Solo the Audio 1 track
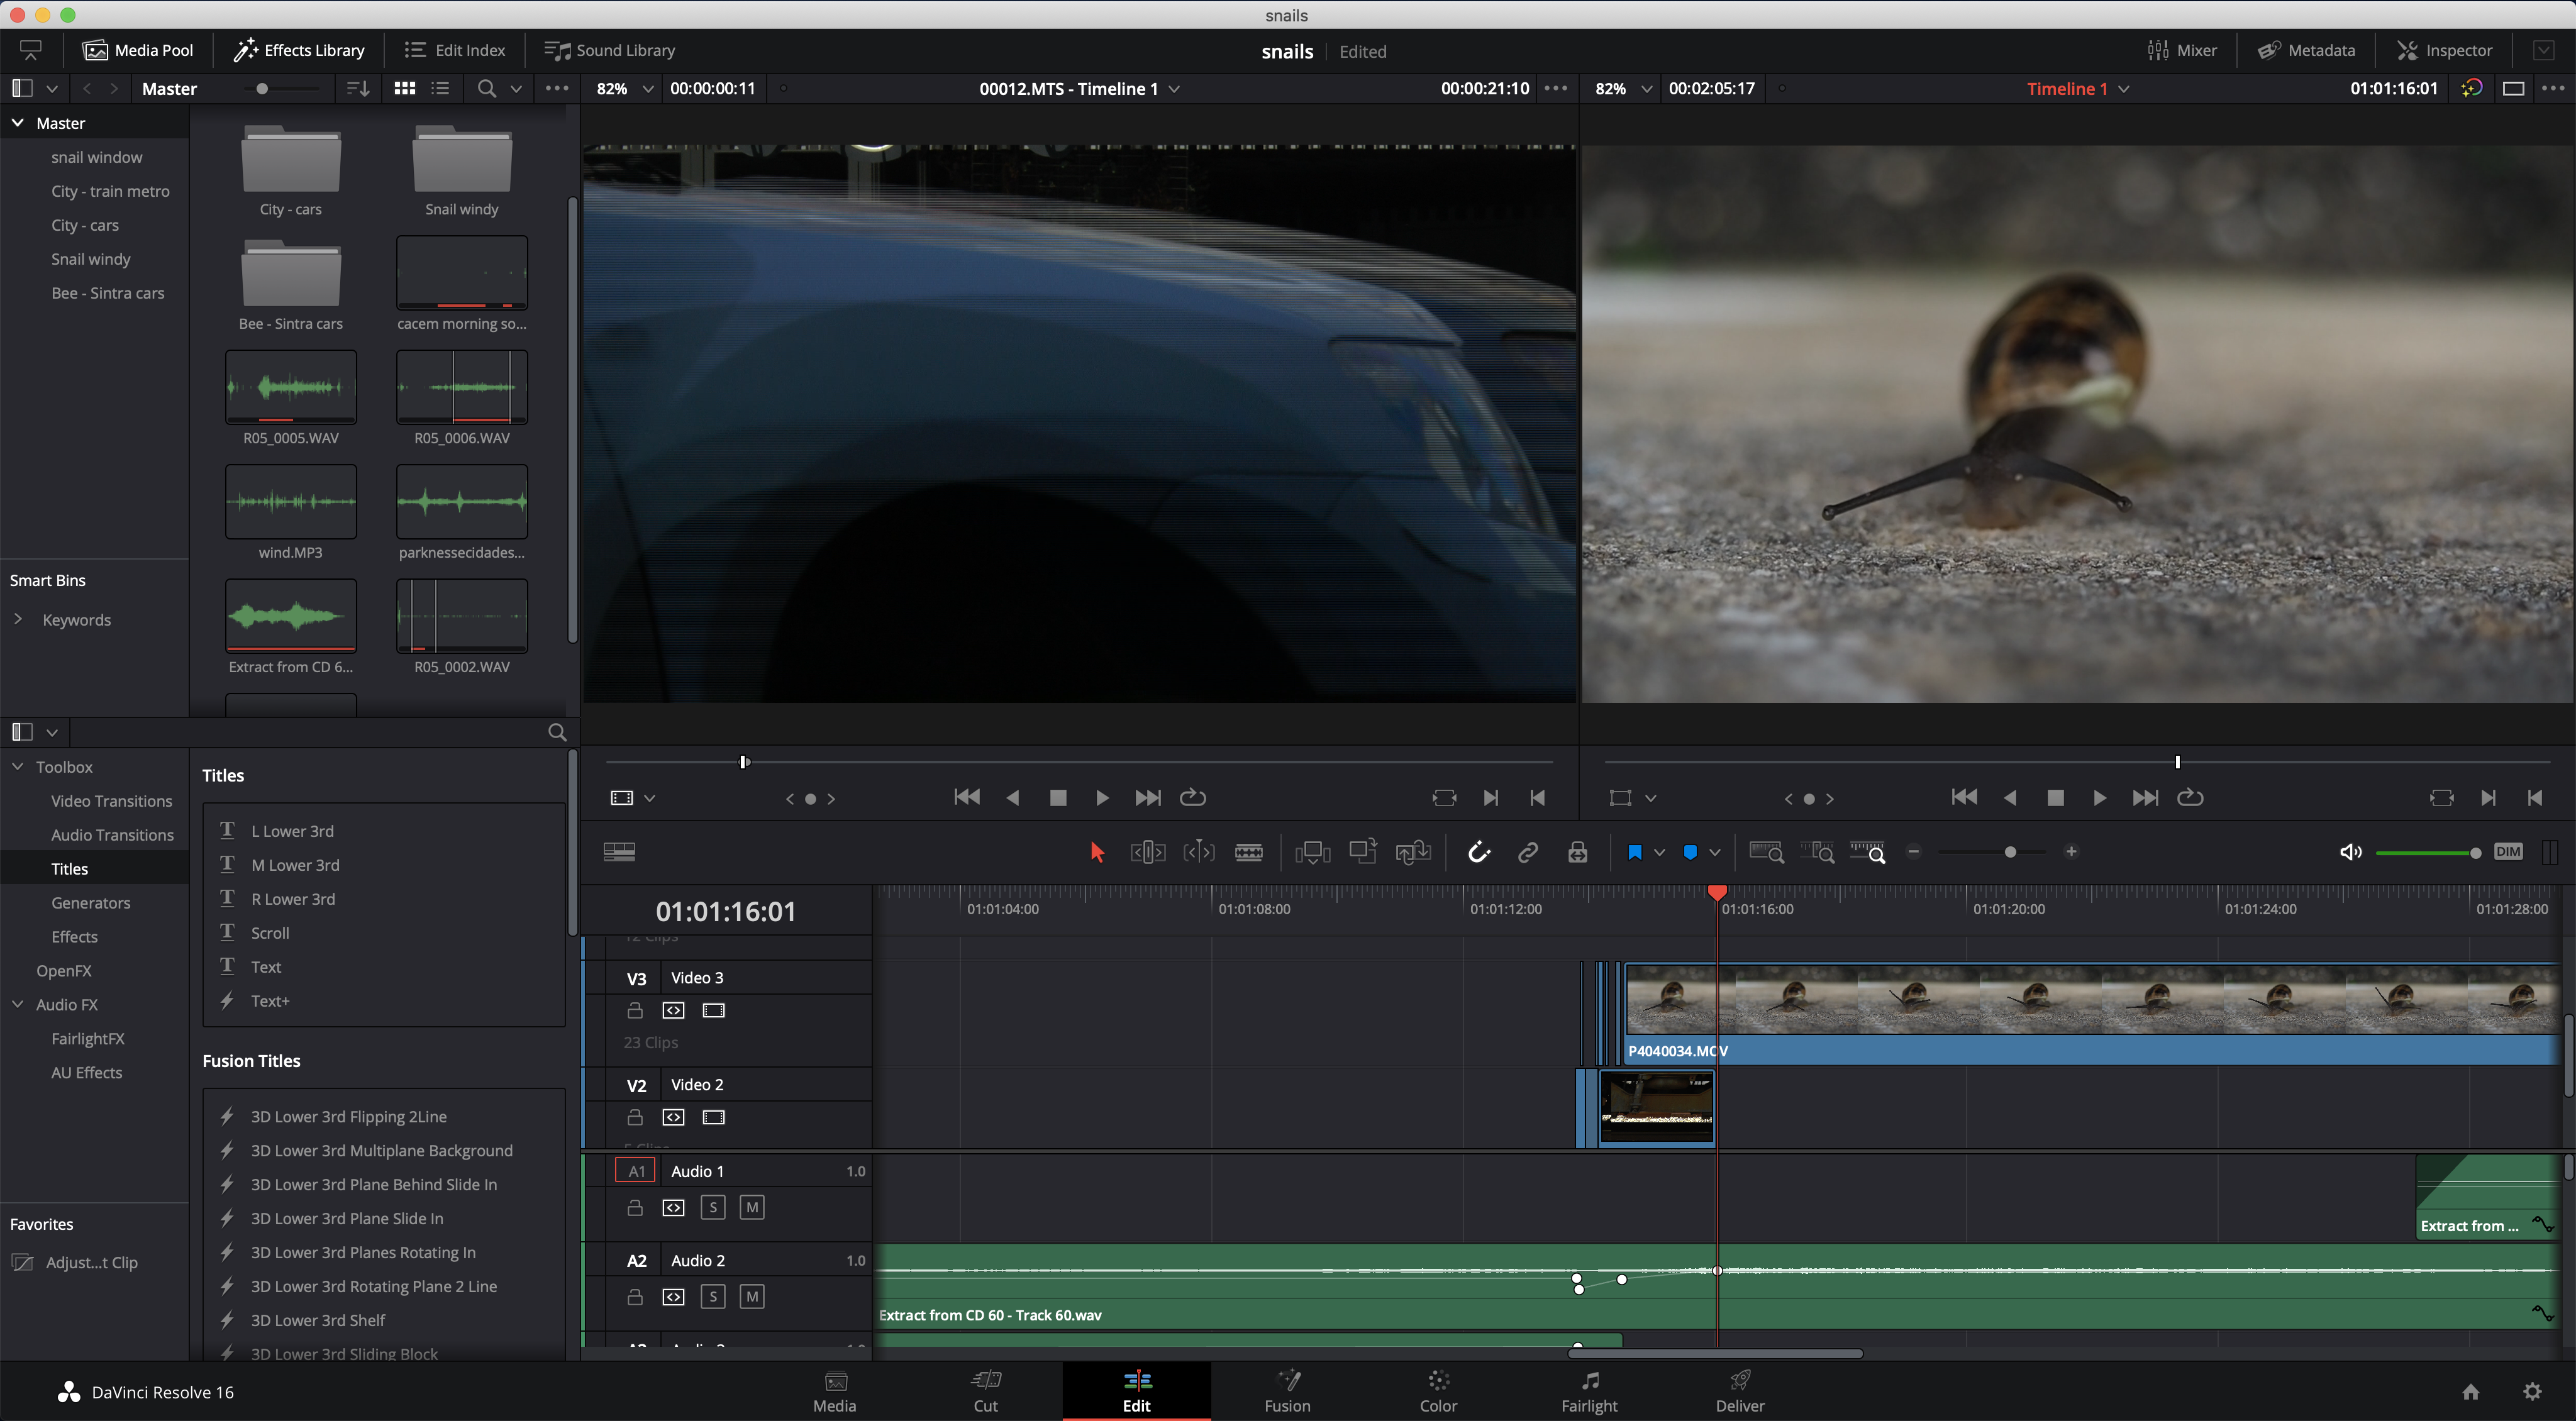 coord(713,1207)
